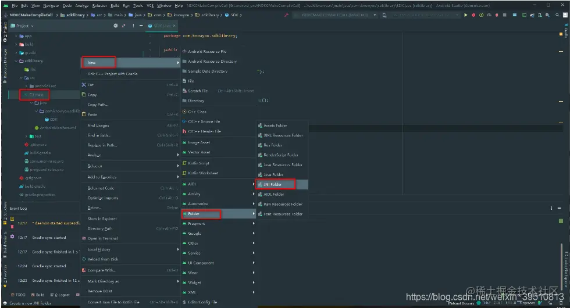This screenshot has width=570, height=308.
Task: Select the SDK.java editor tab
Action: pos(162,26)
